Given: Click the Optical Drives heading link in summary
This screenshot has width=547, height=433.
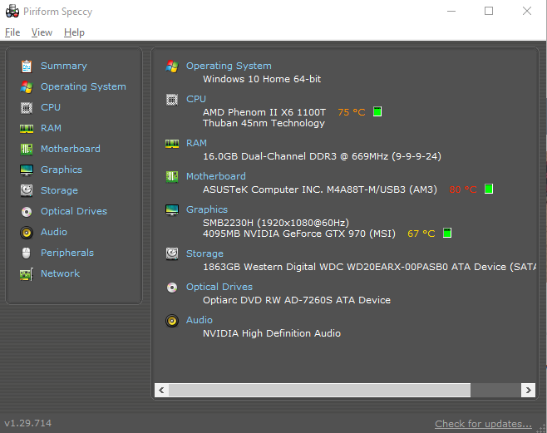Looking at the screenshot, I should coord(219,287).
